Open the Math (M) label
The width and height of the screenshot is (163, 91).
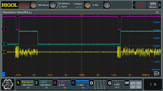[127, 83]
